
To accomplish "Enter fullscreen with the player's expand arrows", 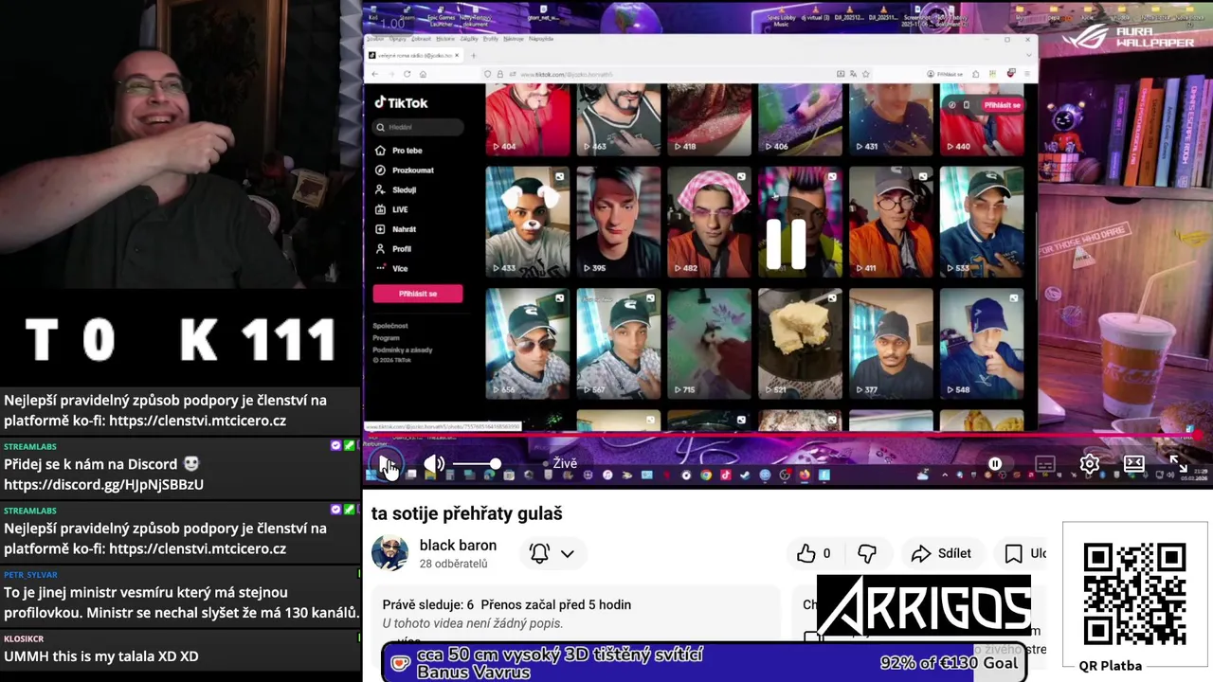I will click(1178, 464).
